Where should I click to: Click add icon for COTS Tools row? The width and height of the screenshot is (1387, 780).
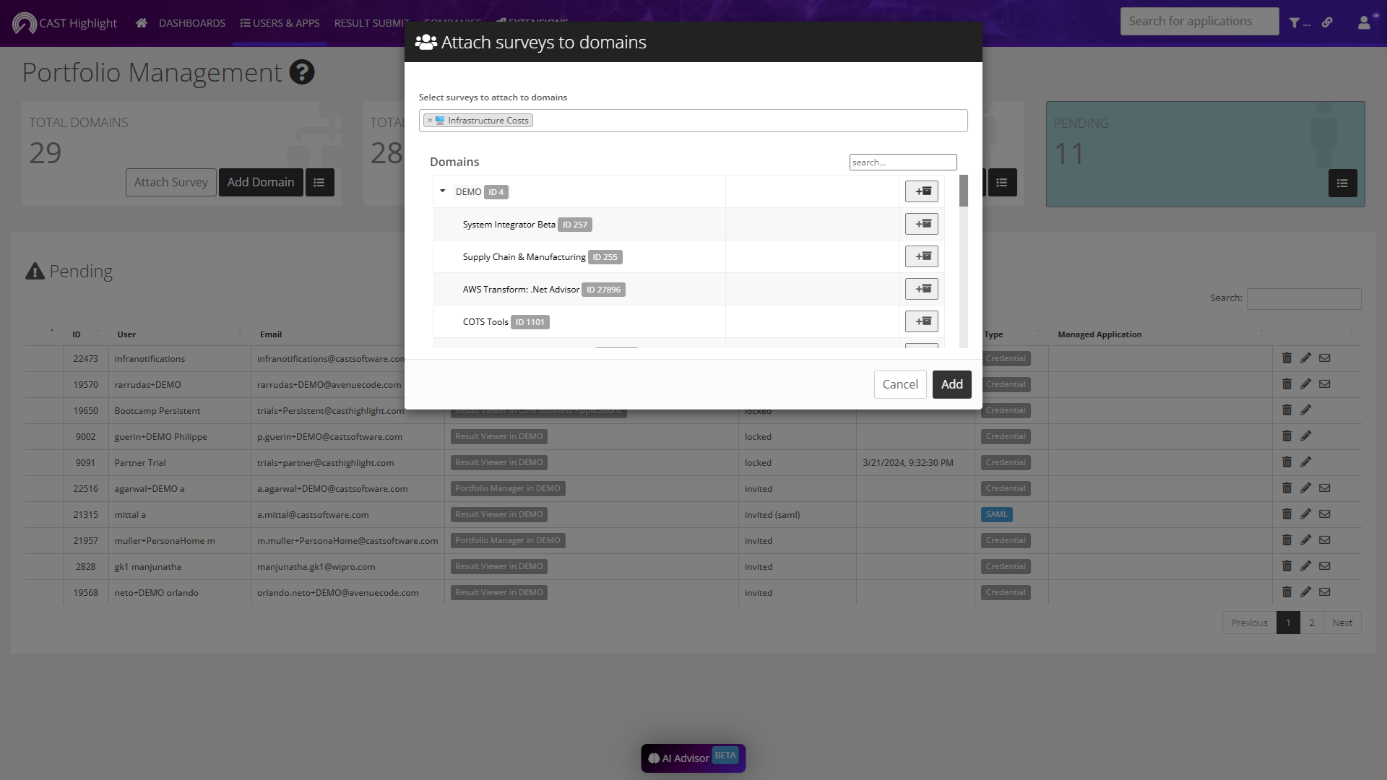[x=921, y=321]
